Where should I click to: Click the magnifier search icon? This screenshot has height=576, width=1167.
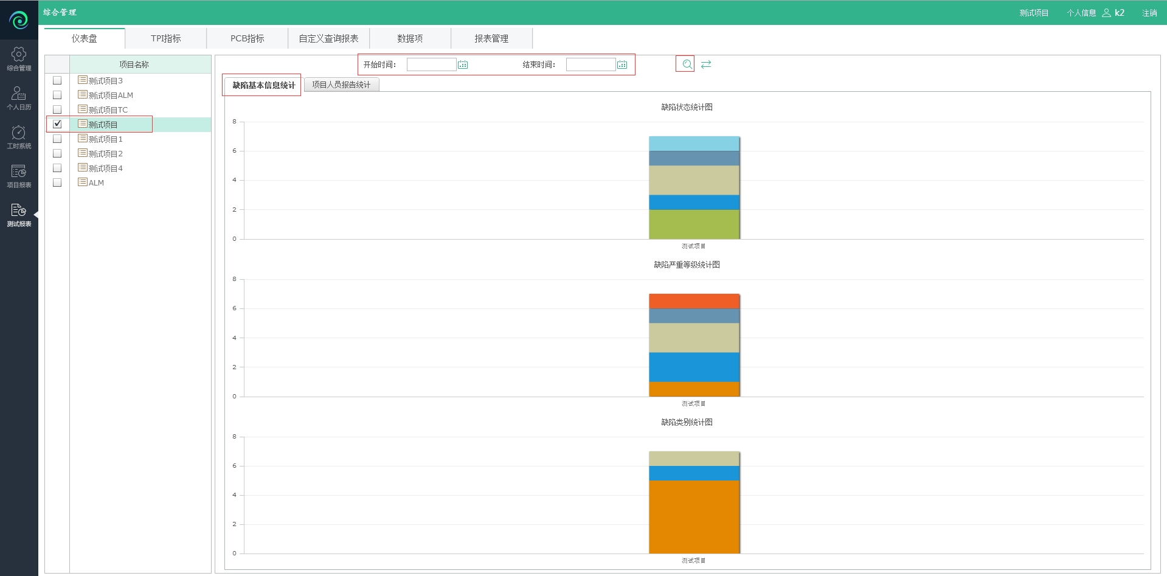pyautogui.click(x=685, y=64)
